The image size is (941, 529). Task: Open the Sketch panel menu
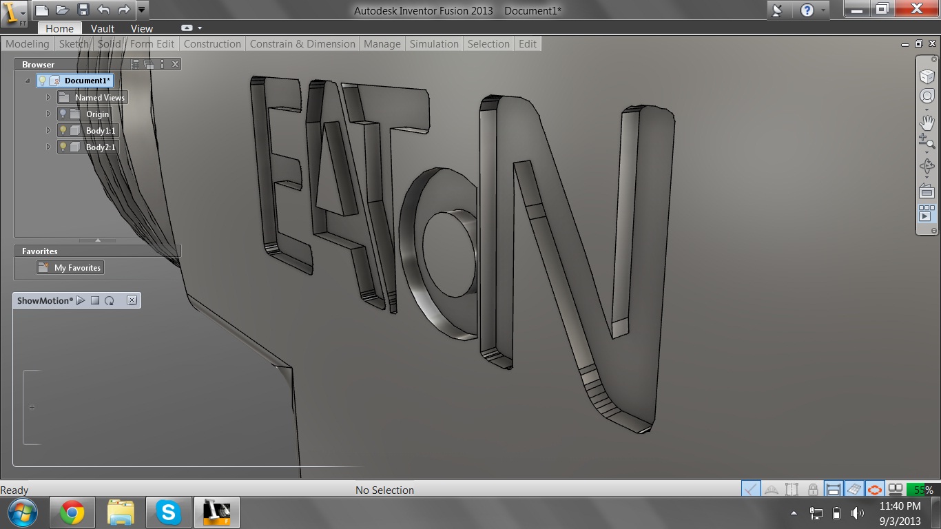[x=74, y=43]
